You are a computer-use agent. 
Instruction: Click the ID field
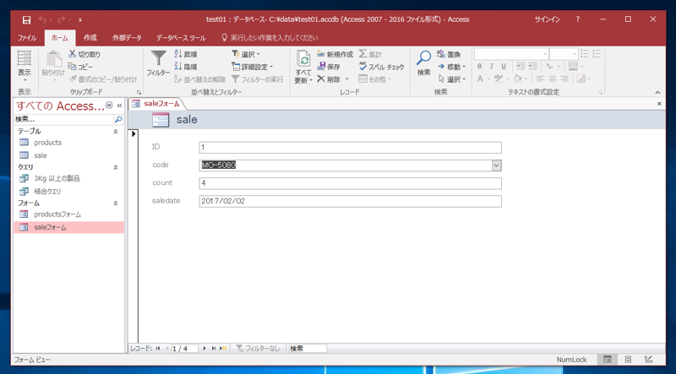(x=351, y=148)
